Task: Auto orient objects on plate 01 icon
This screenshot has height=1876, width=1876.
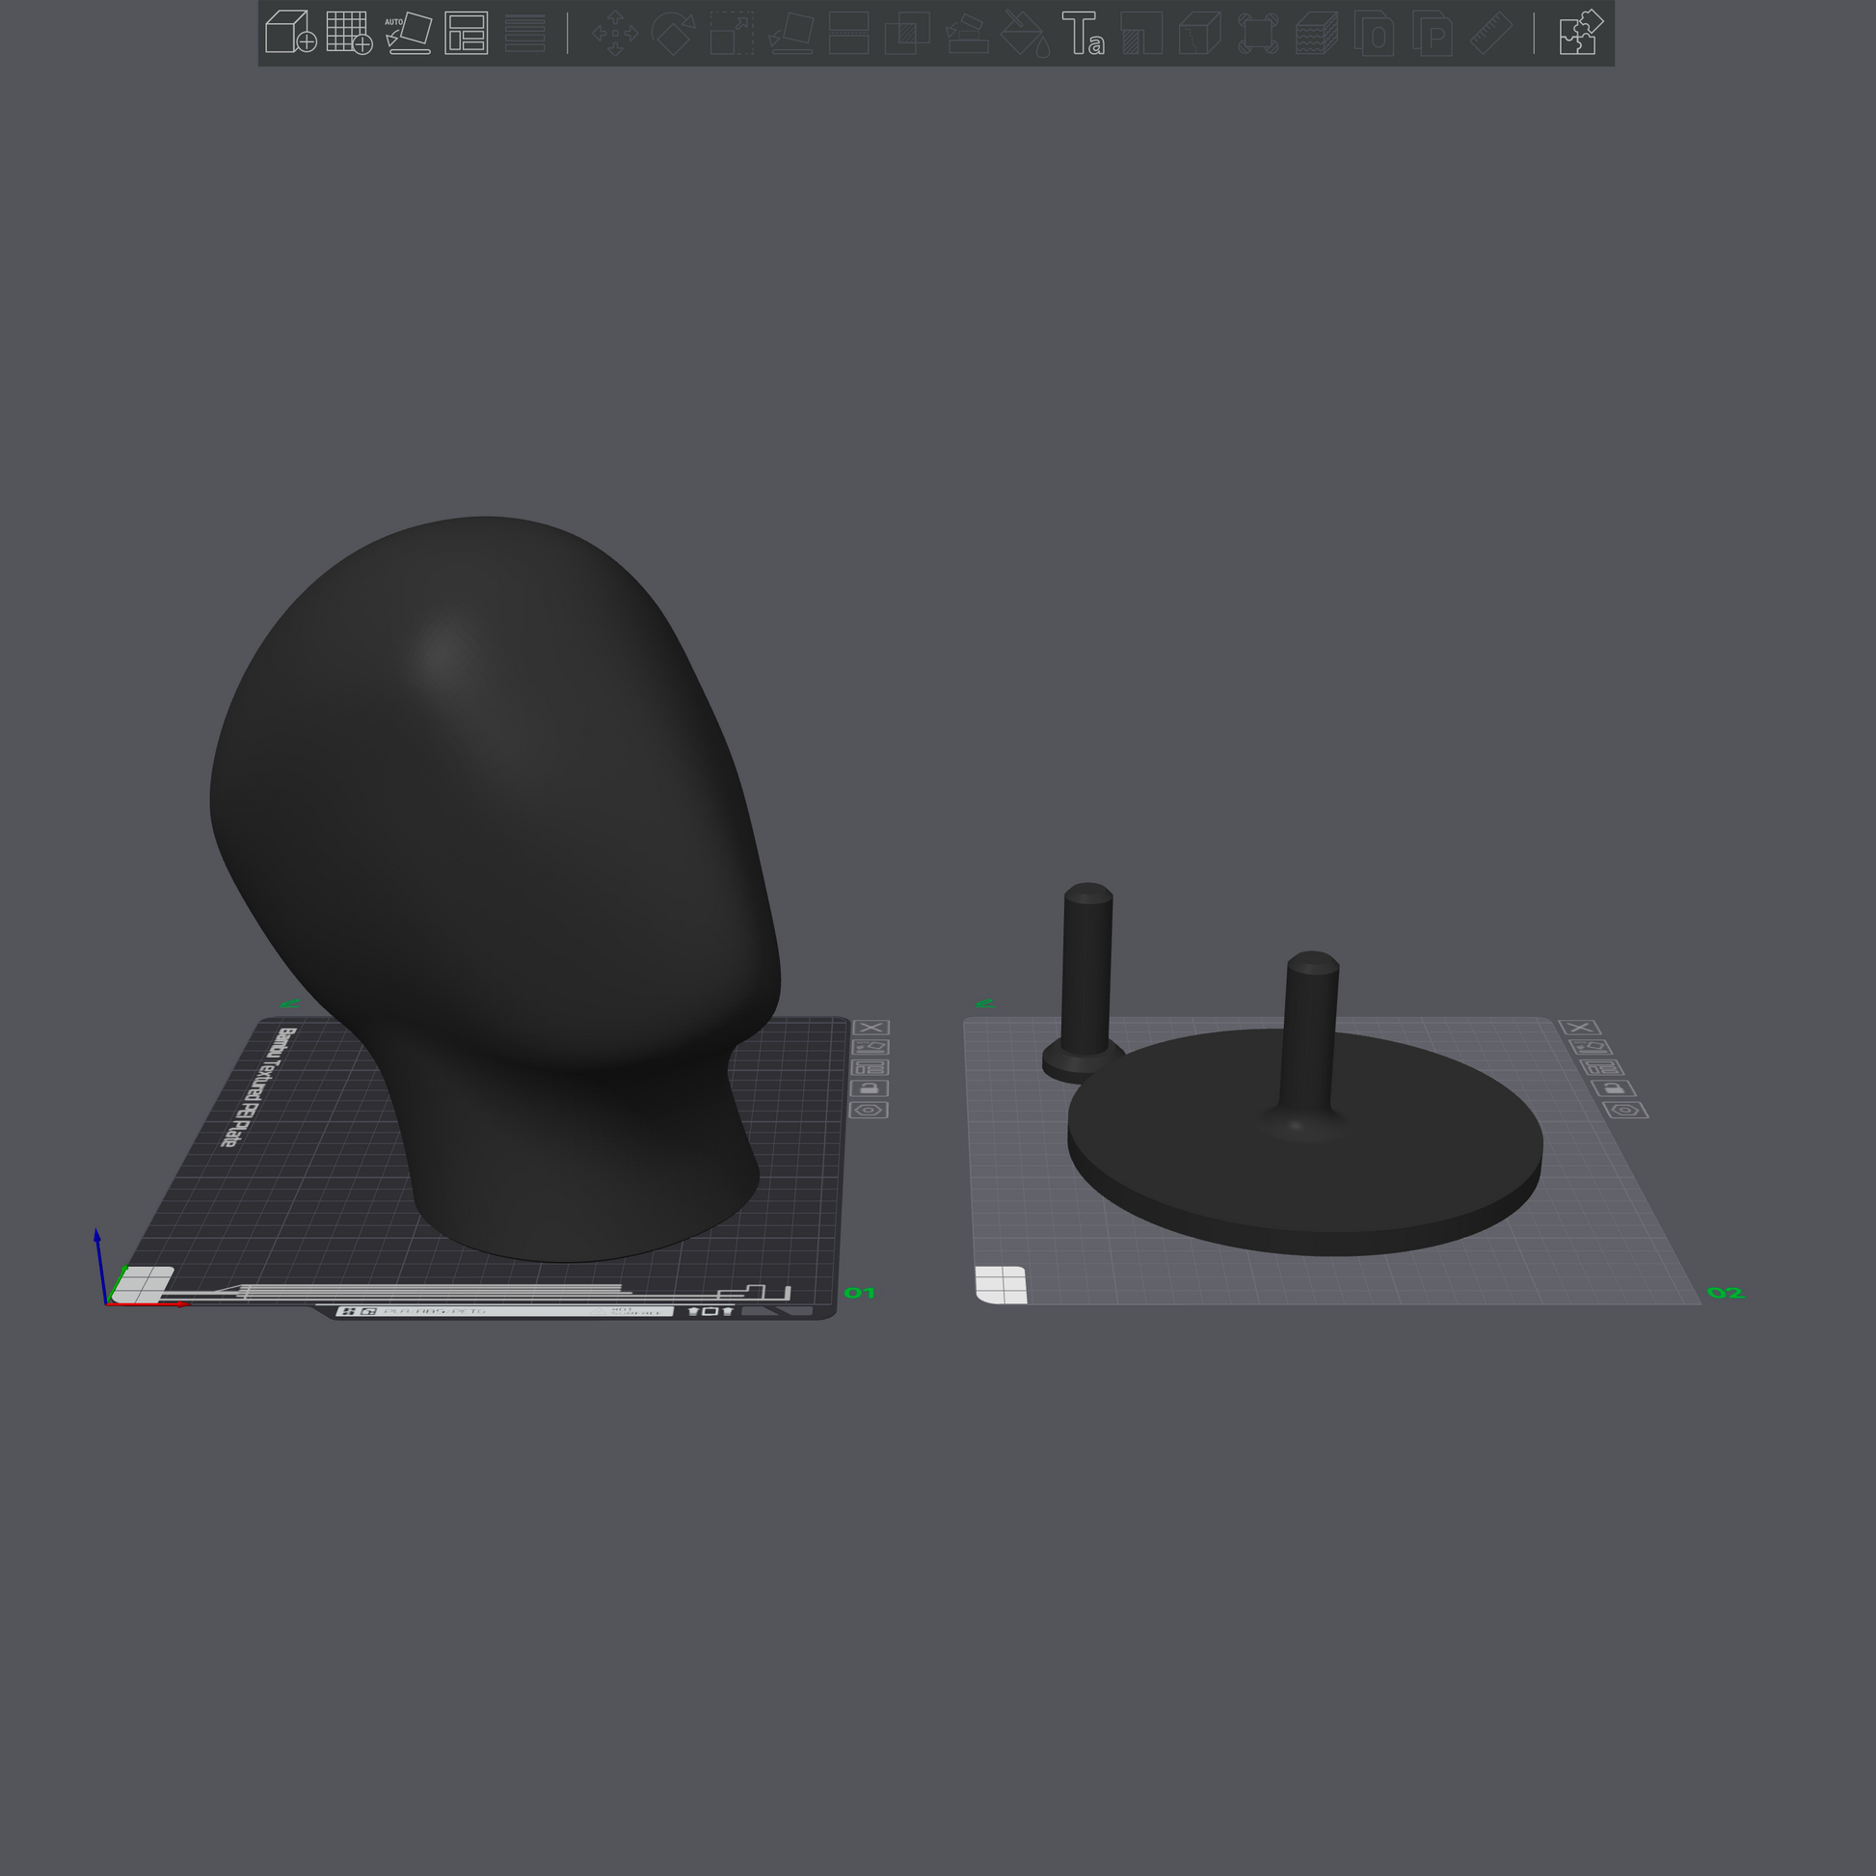Action: 870,1048
